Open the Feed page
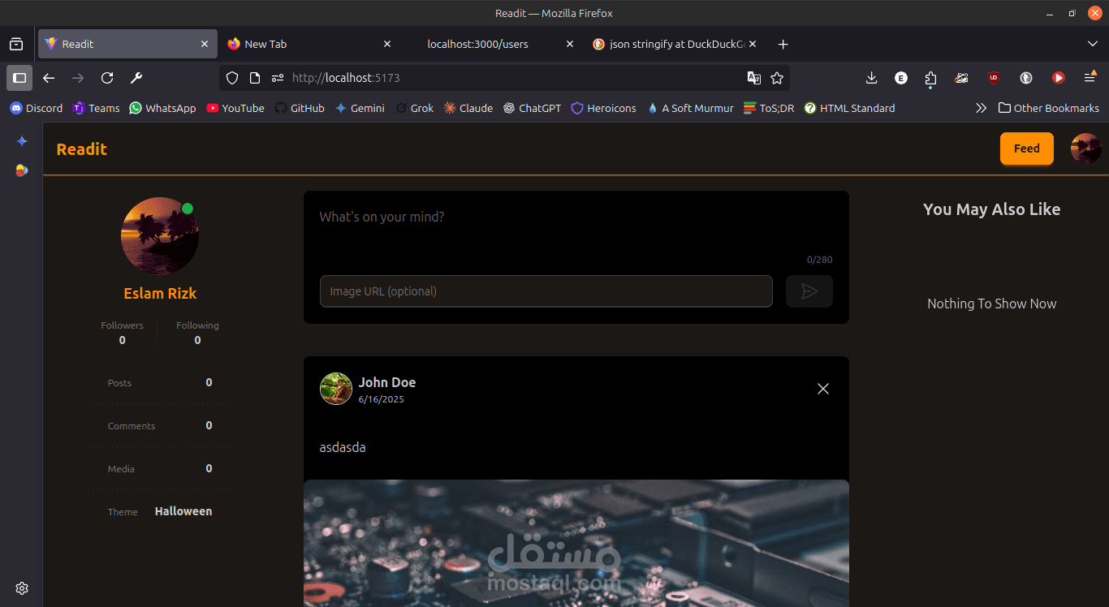This screenshot has width=1109, height=607. coord(1026,149)
